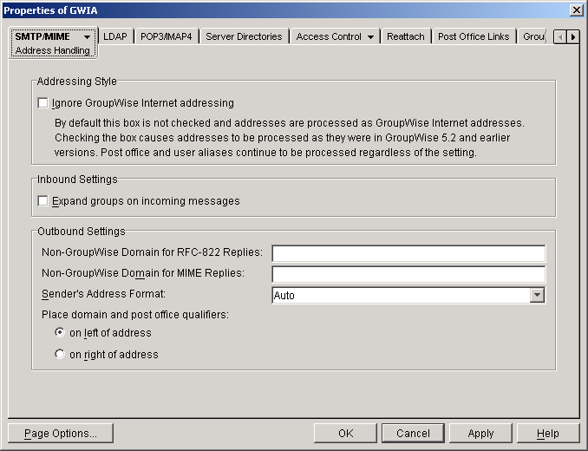Screen dimensions: 588x451
Task: Expand the SMTP/MIME tab dropdown arrow
Action: [x=87, y=37]
